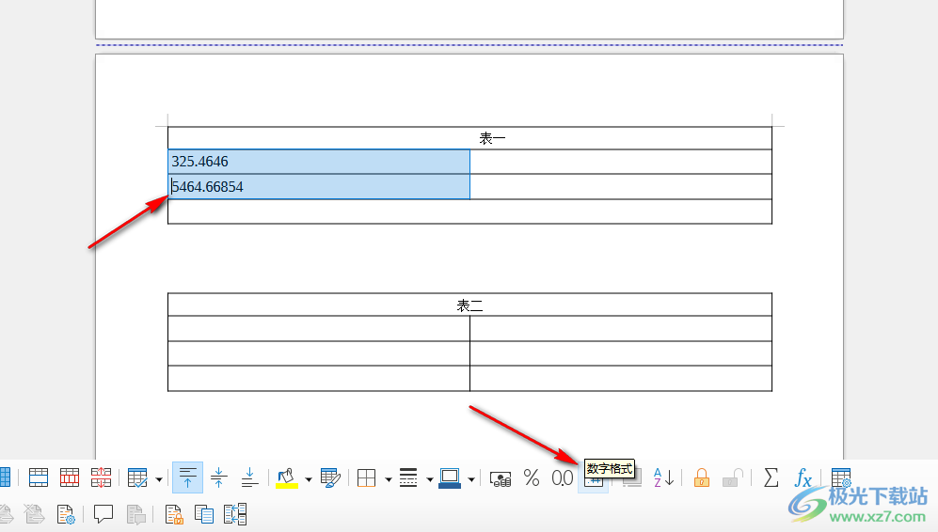Expand the Border Color dropdown arrow

click(x=471, y=479)
